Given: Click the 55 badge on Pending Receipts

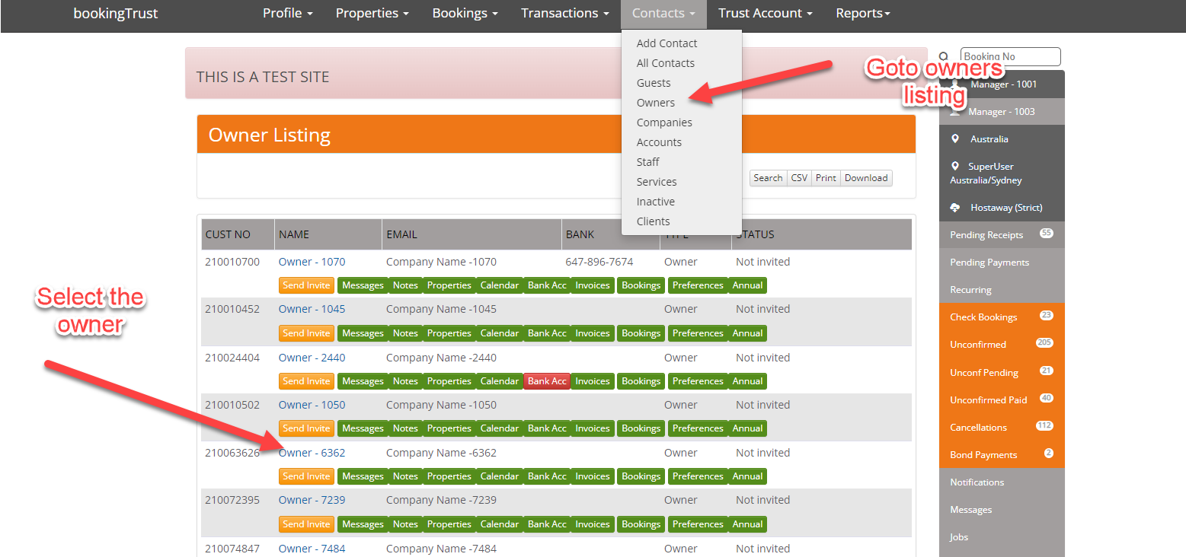Looking at the screenshot, I should [x=1046, y=234].
